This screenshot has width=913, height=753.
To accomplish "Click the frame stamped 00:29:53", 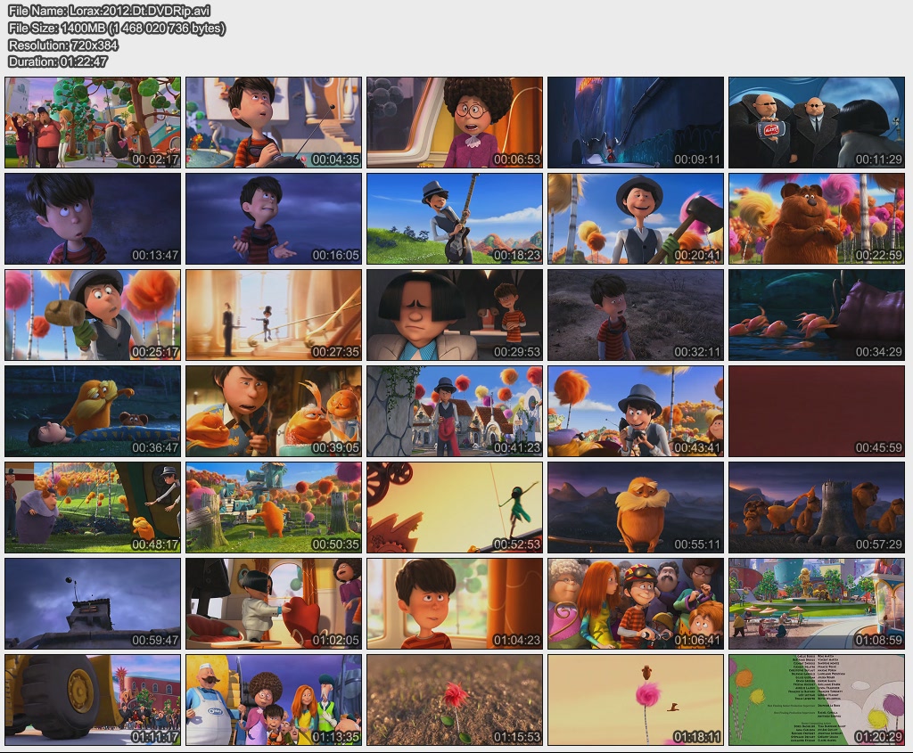I will [x=455, y=315].
